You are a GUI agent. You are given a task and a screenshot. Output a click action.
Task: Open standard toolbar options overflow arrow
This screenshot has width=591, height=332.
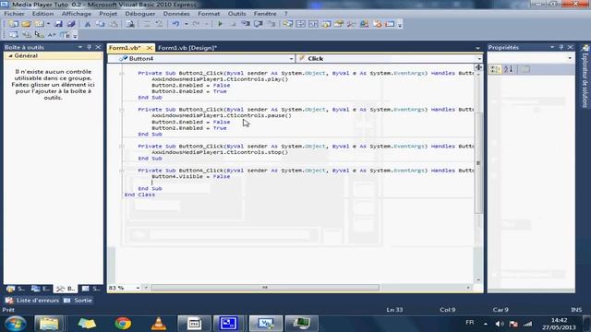coord(400,25)
